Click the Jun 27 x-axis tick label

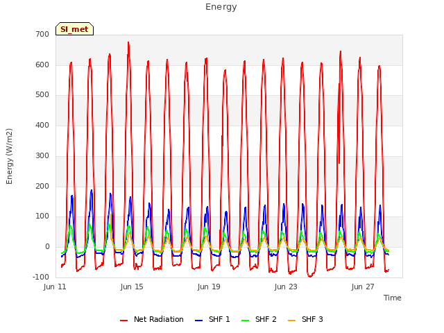(x=363, y=287)
